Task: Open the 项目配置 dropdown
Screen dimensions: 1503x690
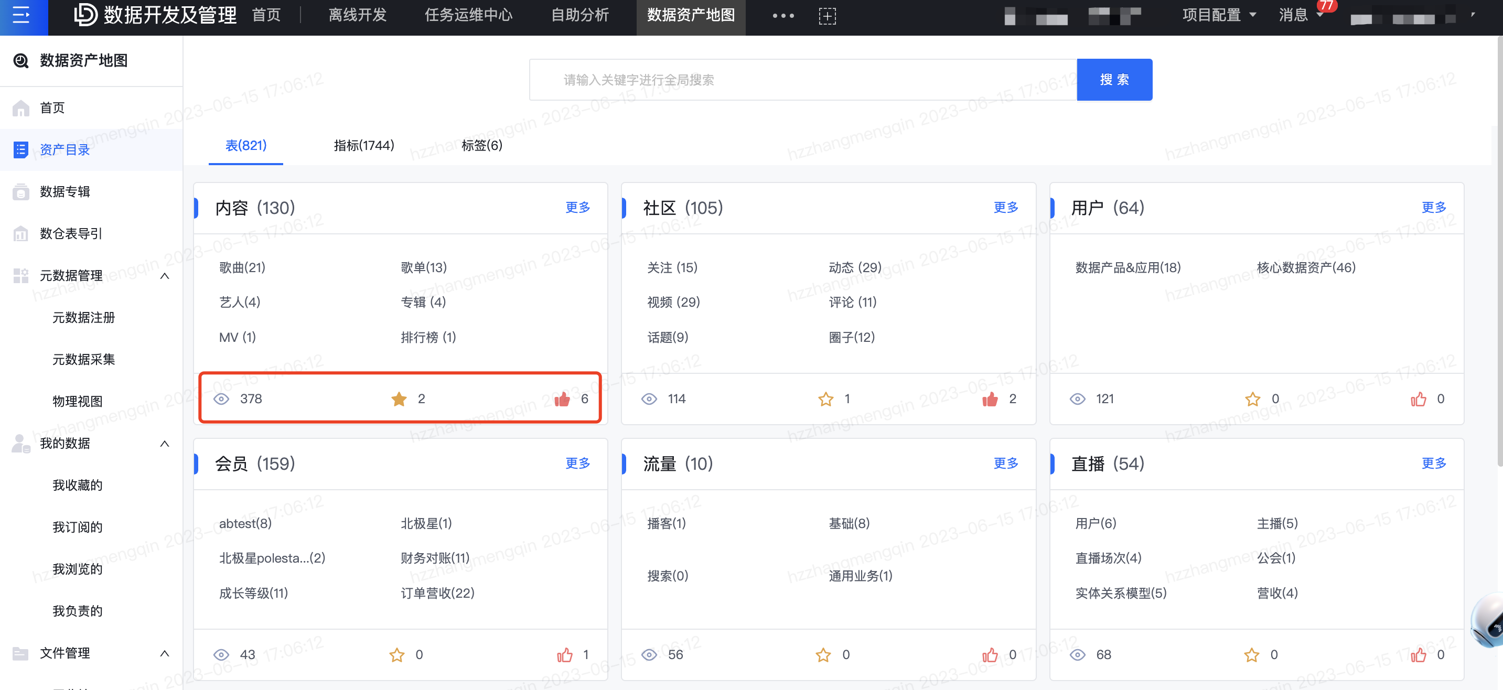Action: (1219, 15)
